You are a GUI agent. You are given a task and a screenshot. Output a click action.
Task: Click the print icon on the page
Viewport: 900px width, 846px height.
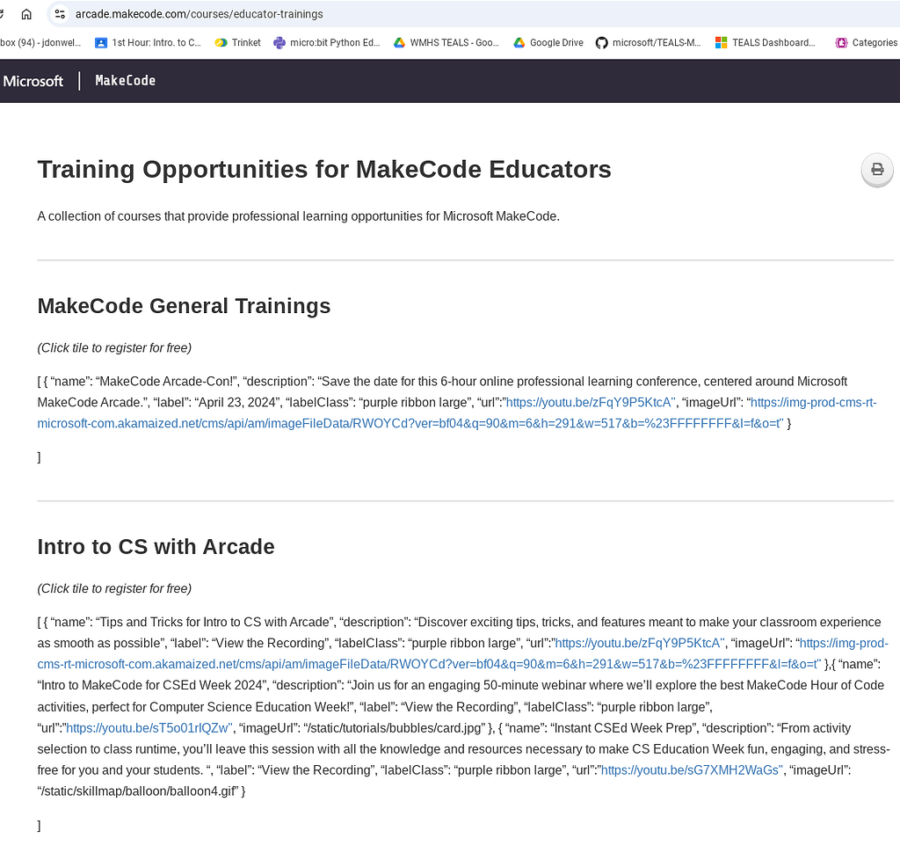[x=876, y=170]
